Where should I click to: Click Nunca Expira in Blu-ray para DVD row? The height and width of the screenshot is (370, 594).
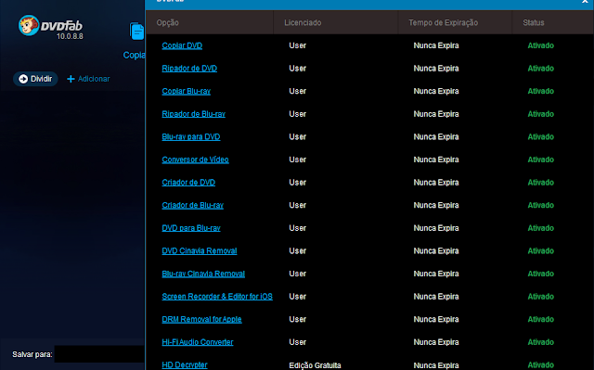[436, 136]
